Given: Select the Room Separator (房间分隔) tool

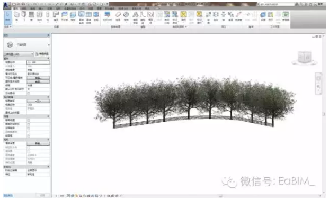Looking at the screenshot, I should (x=167, y=17).
